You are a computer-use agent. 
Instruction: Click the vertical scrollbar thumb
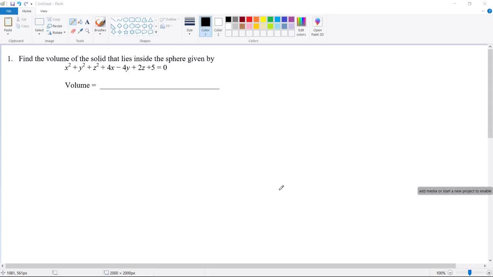(x=490, y=93)
